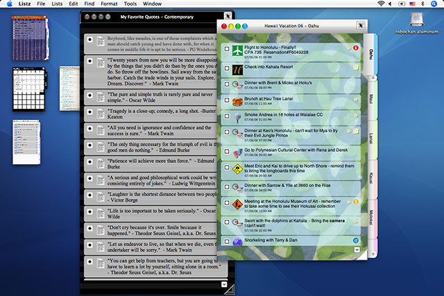Check off Flight to Honolulu item
This screenshot has height=296, width=444.
(227, 49)
